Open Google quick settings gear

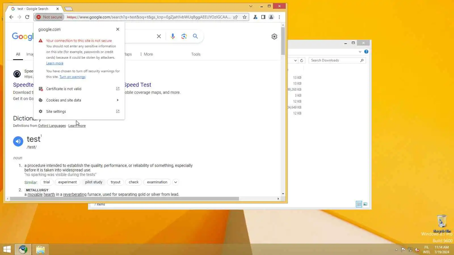pos(274,37)
